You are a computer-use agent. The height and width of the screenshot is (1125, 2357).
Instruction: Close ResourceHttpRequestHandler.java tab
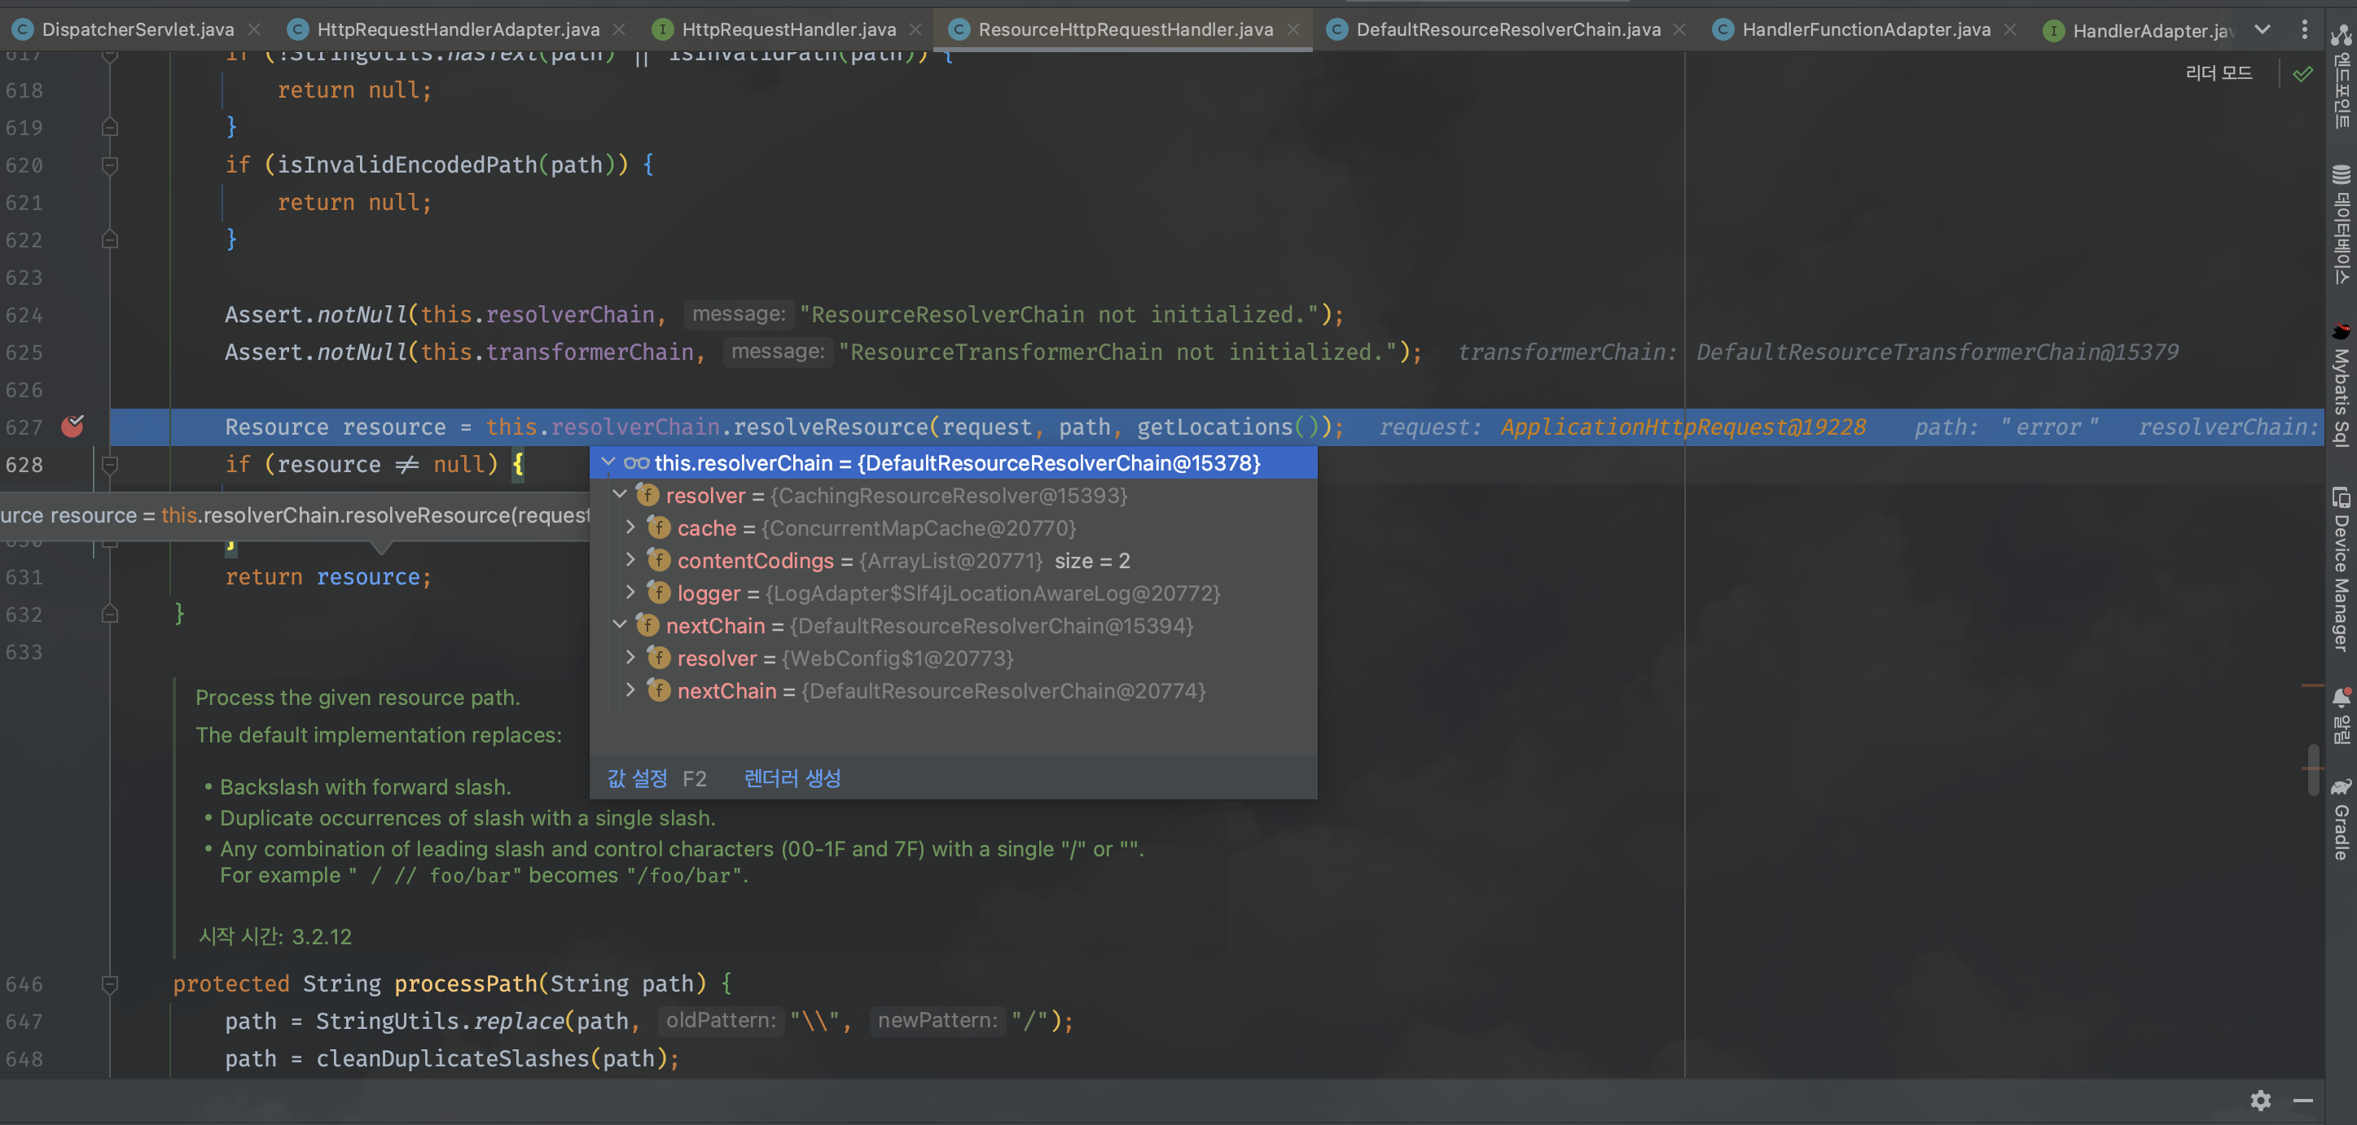(x=1293, y=29)
